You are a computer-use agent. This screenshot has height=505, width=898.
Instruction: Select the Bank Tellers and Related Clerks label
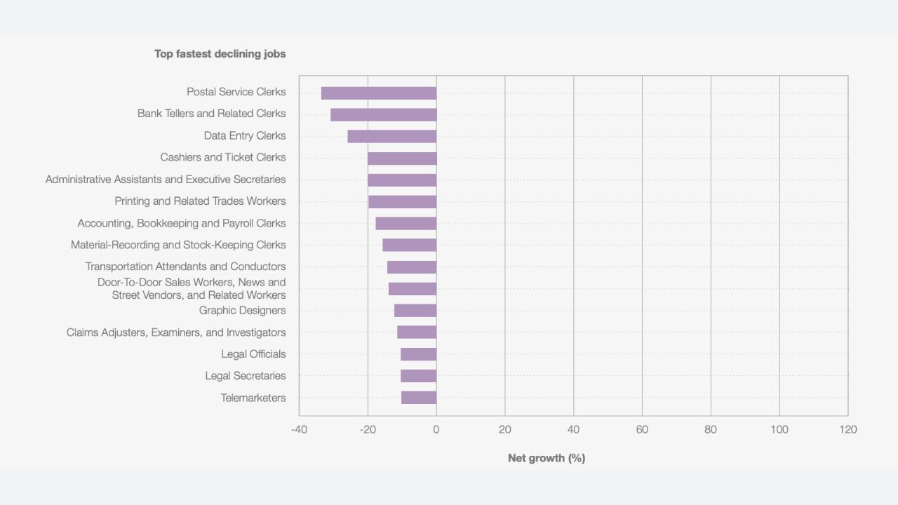pos(212,114)
